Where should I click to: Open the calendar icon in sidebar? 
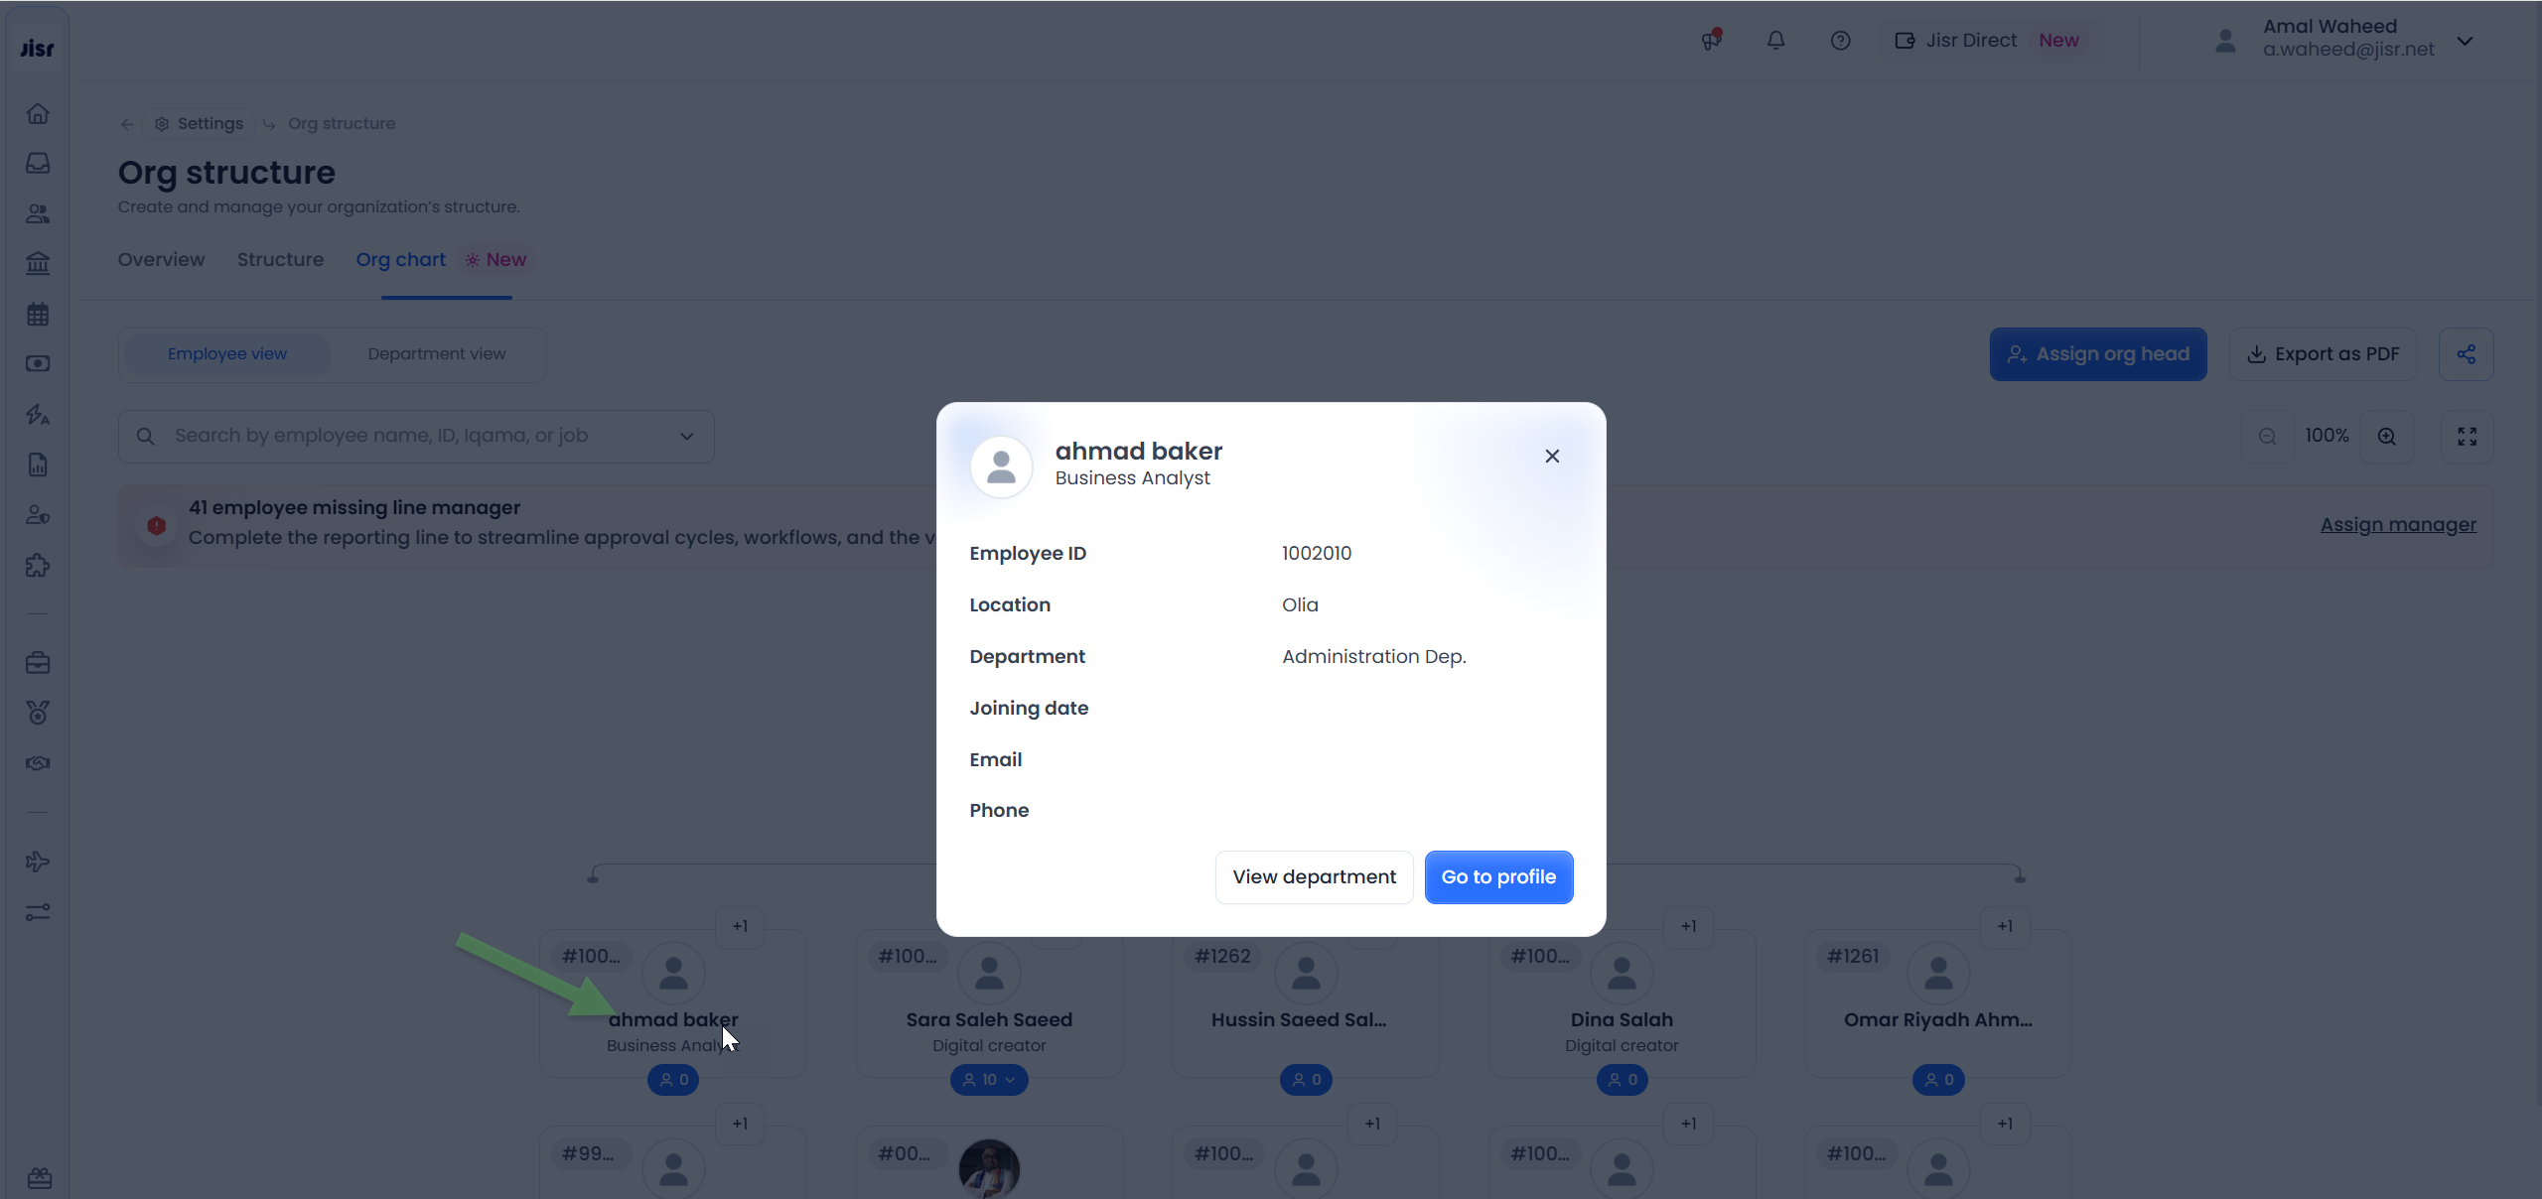(38, 315)
